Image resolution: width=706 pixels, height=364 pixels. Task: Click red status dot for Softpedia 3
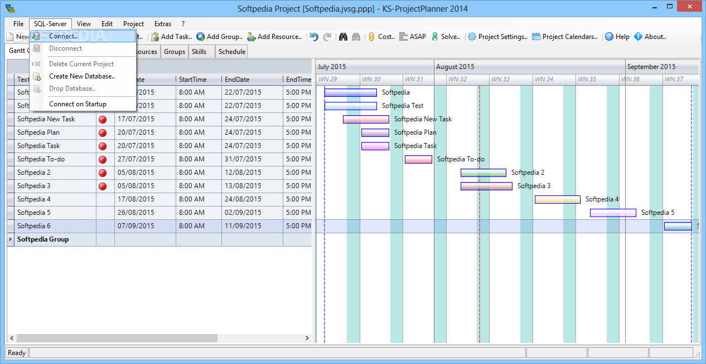click(103, 186)
